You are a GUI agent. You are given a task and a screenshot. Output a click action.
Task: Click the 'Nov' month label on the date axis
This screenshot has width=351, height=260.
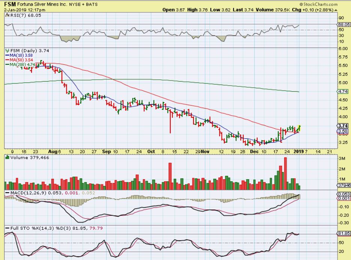click(x=205, y=152)
